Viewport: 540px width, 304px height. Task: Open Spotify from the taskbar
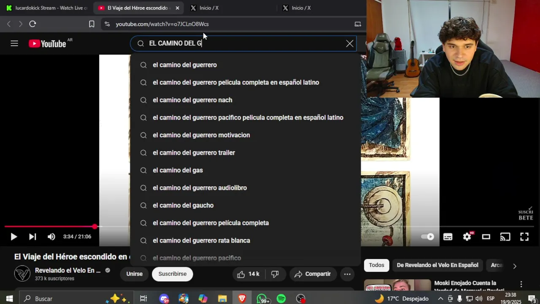tap(281, 299)
